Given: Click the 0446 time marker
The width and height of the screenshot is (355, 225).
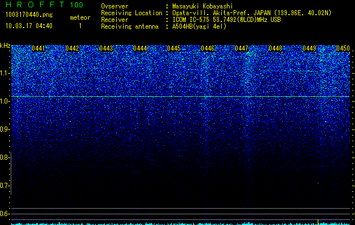Looking at the screenshot, I should tap(208, 48).
